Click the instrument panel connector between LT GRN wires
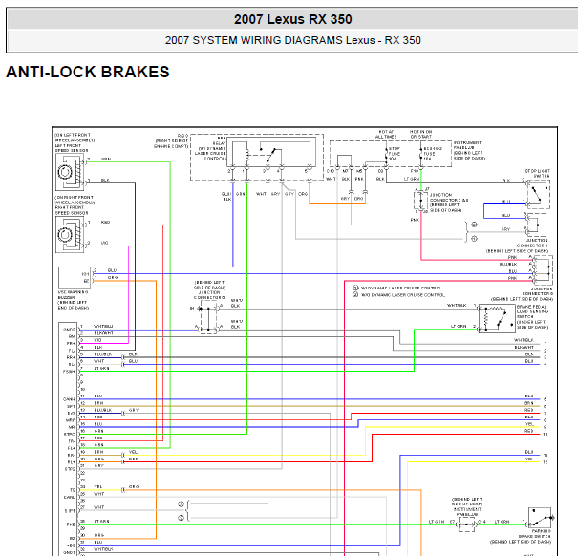Screen dimensions: 578x556 [466, 524]
